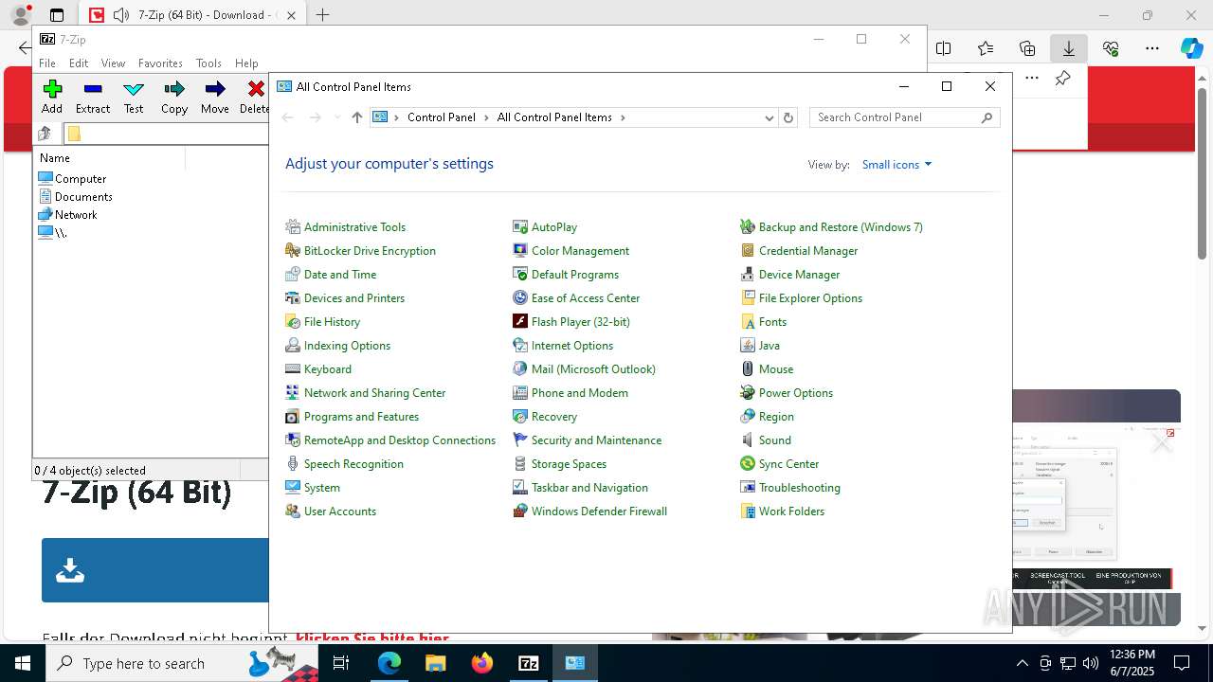Click the Devices and Printers icon
1213x682 pixels.
[x=293, y=298]
